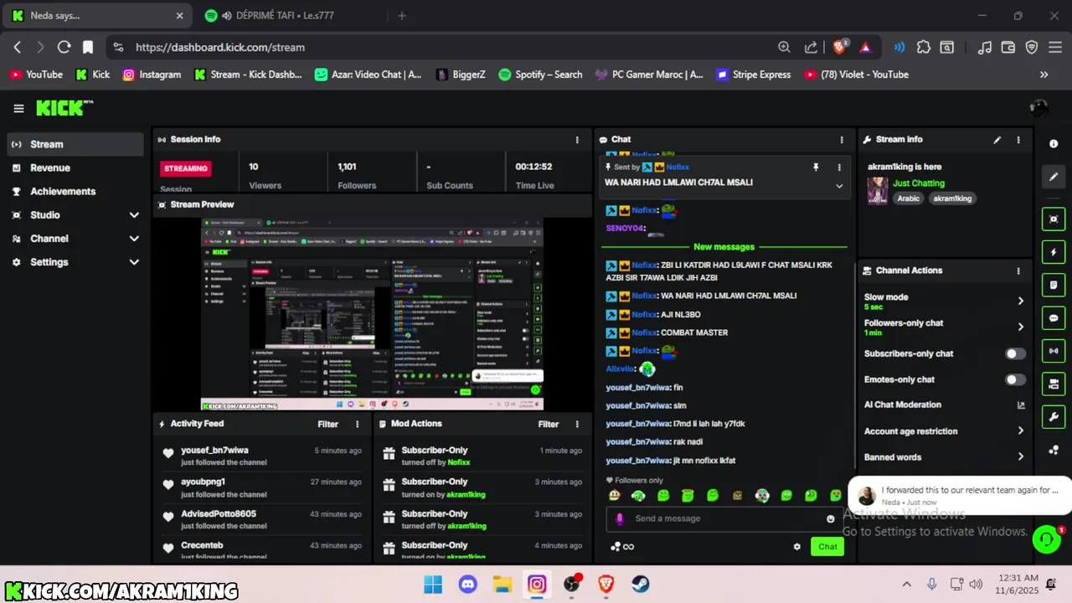Click the first quick emote in chat

pyautogui.click(x=615, y=496)
